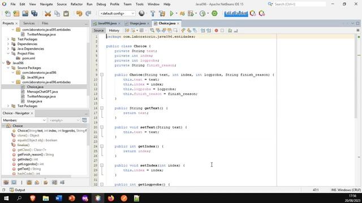
Task: Click the globe browser icon beside config
Action: [141, 14]
